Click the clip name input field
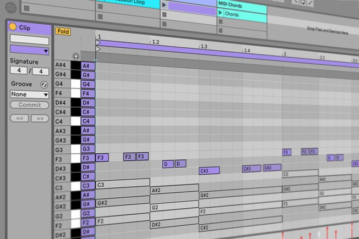The image size is (359, 239). click(x=30, y=40)
